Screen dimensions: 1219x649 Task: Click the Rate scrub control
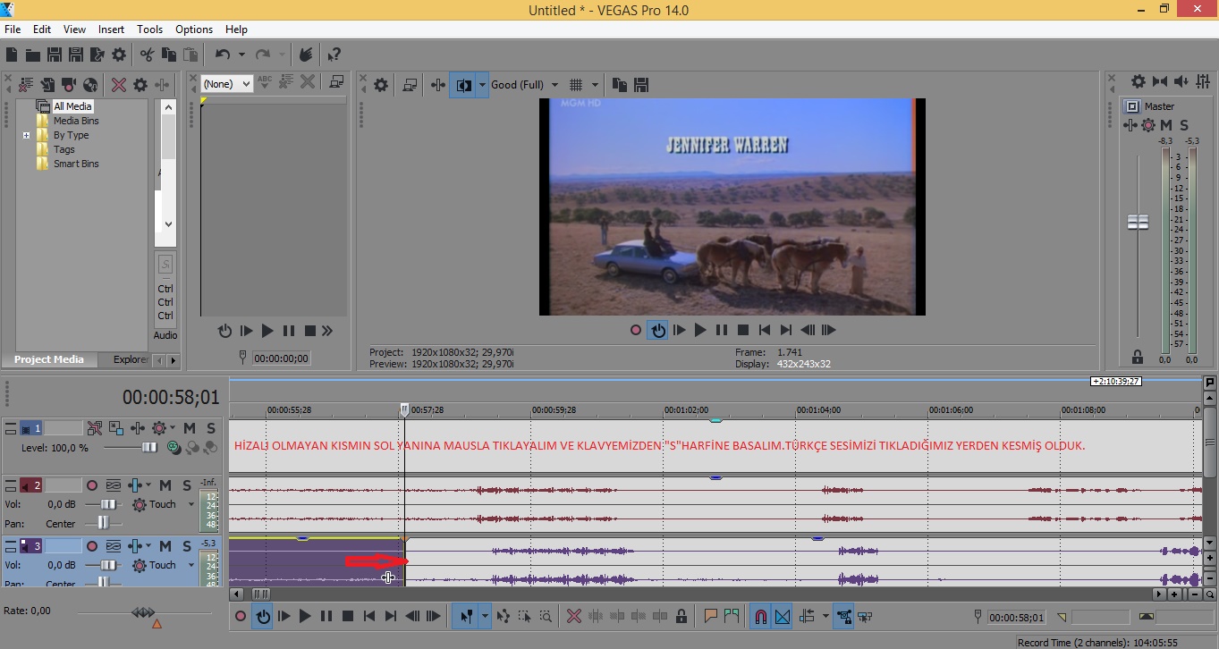point(143,612)
